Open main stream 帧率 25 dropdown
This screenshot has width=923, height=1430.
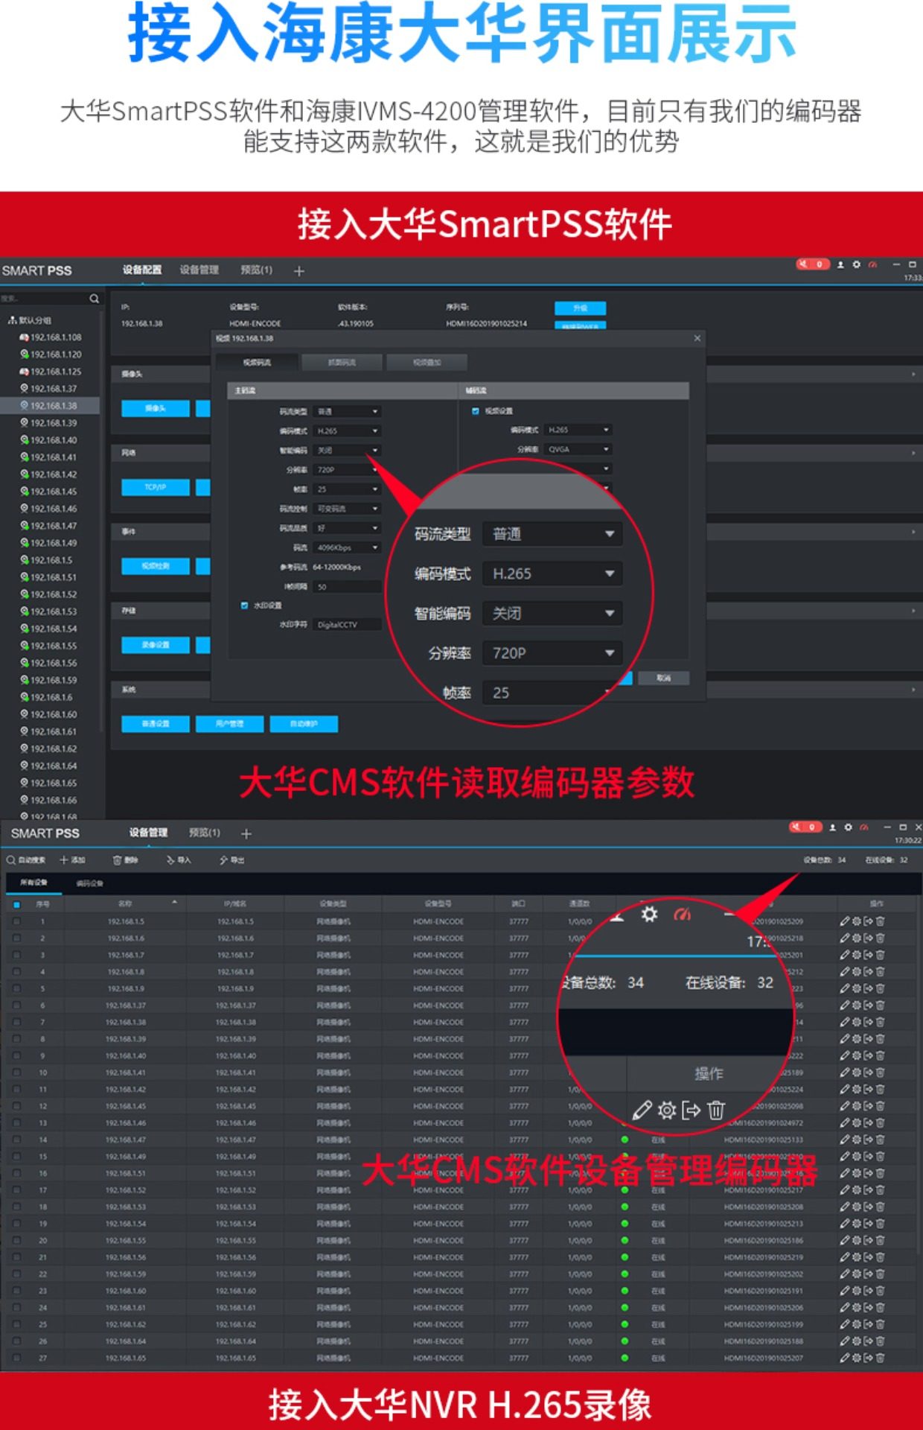[x=348, y=489]
